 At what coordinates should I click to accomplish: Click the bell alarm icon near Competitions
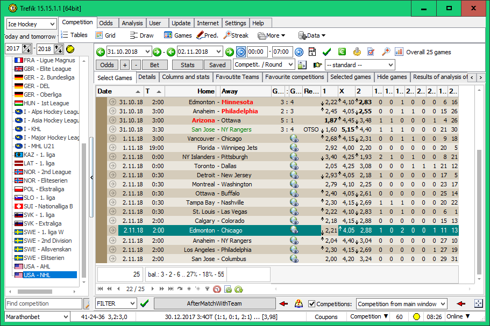(299, 303)
